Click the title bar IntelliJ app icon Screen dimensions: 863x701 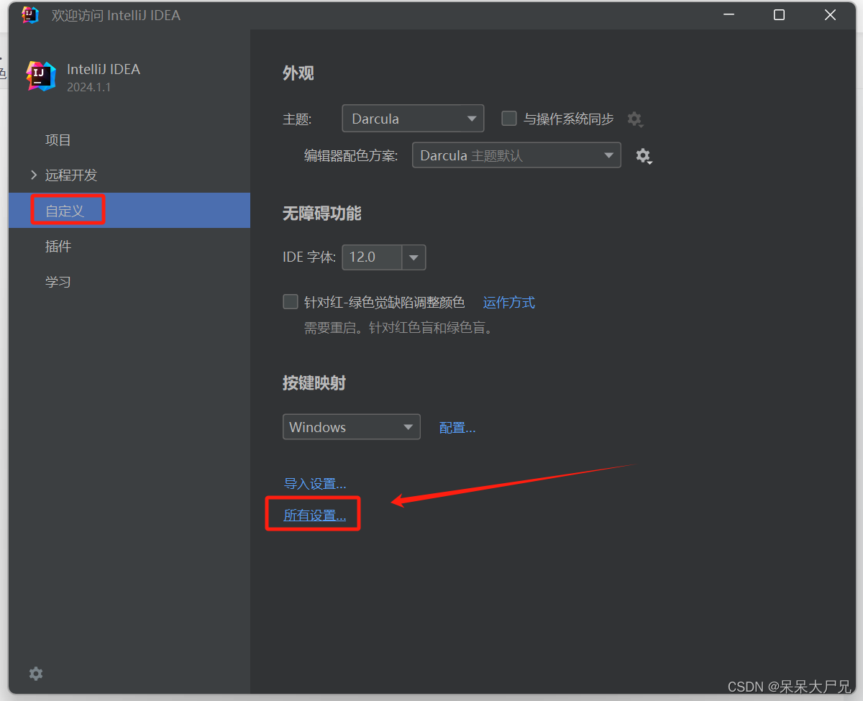[29, 15]
